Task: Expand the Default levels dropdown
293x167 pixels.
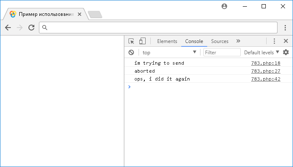Action: (x=262, y=52)
